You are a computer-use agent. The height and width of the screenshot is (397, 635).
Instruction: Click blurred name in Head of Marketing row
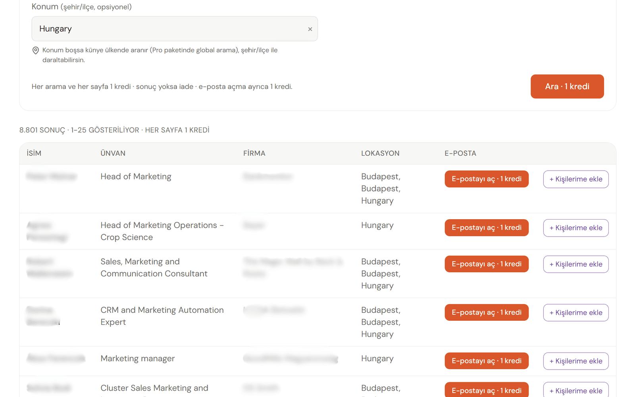pos(52,176)
